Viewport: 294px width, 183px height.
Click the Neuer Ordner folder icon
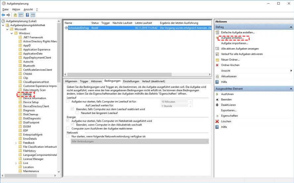tap(217, 60)
